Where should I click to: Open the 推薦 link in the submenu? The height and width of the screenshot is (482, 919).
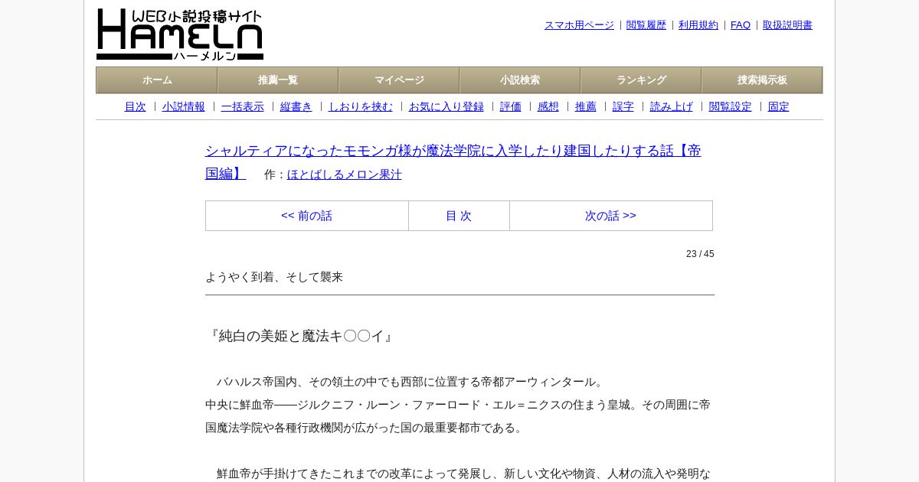586,107
